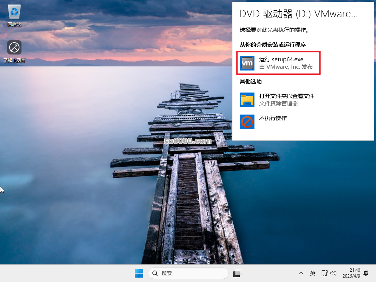Viewport: 376px width, 282px height.
Task: Open the notification center via the bell icon
Action: [366, 273]
